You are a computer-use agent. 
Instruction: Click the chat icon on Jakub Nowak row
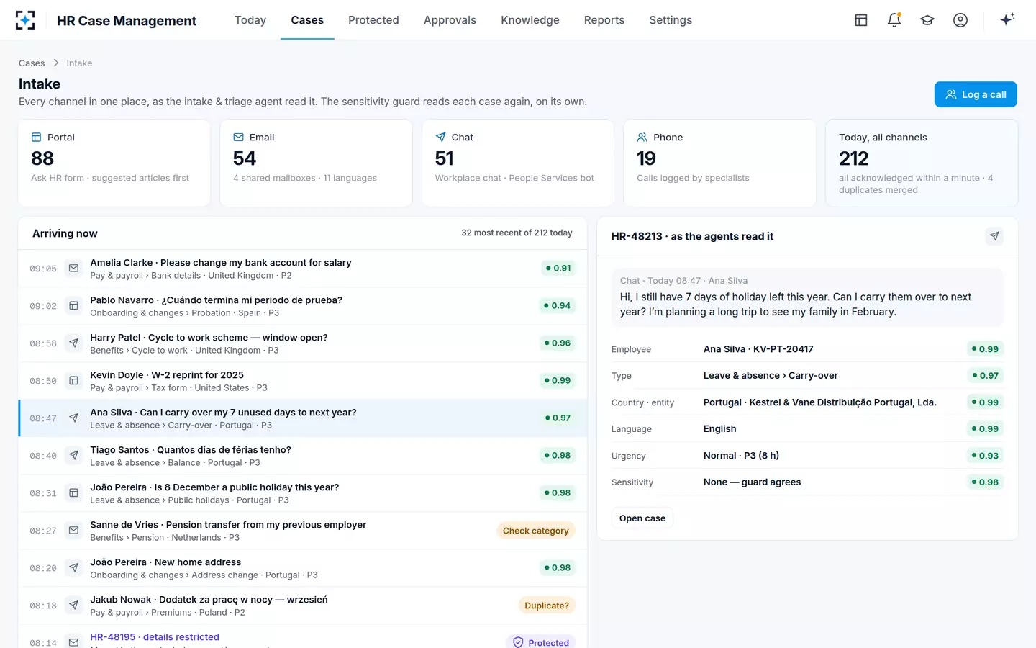pyautogui.click(x=73, y=606)
